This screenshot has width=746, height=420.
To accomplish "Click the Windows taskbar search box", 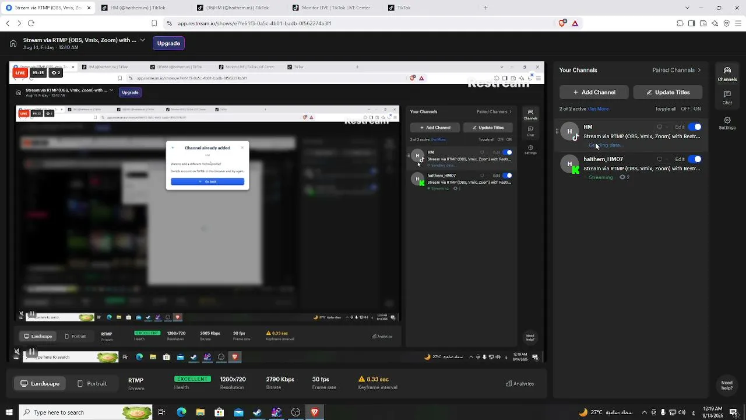I will pyautogui.click(x=85, y=412).
